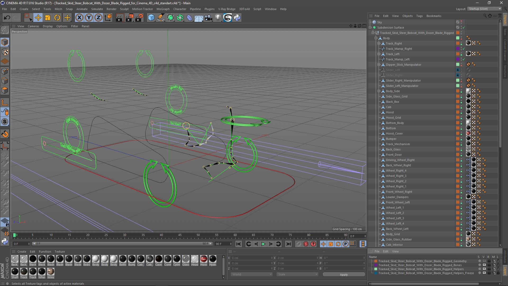Select the Hood_Cover object

click(394, 133)
